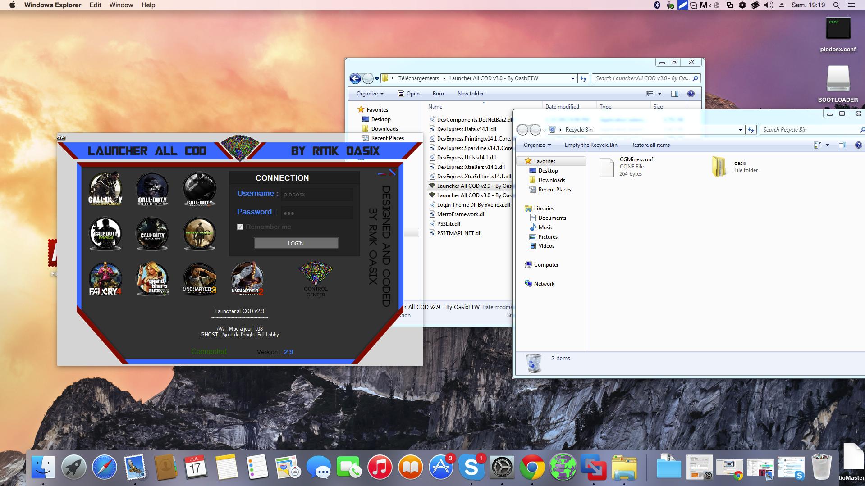This screenshot has height=486, width=865.
Task: Open the Apple menu
Action: [12, 5]
